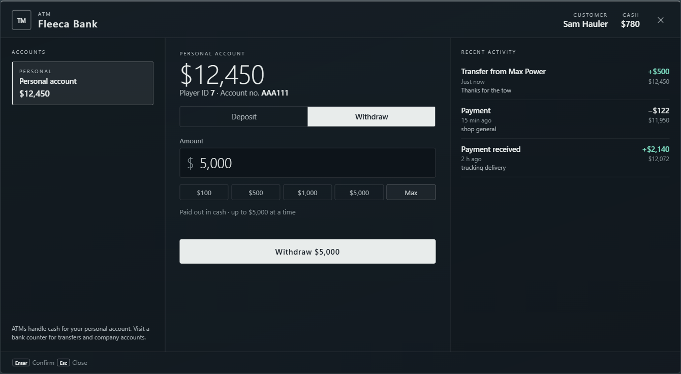Viewport: 681px width, 374px height.
Task: Click the customer name Sam Hauler
Action: [585, 24]
